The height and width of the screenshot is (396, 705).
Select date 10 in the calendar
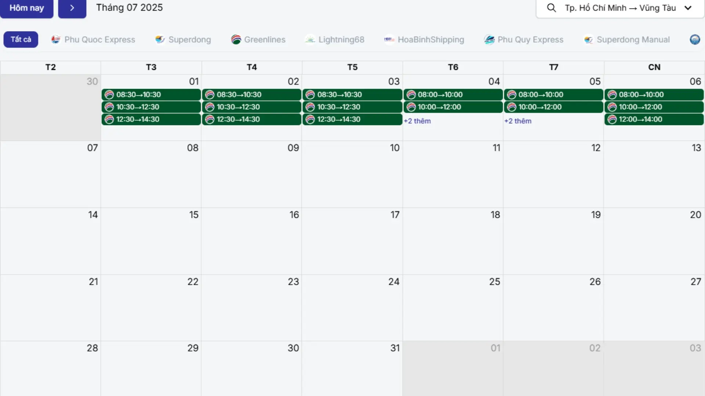coord(395,148)
